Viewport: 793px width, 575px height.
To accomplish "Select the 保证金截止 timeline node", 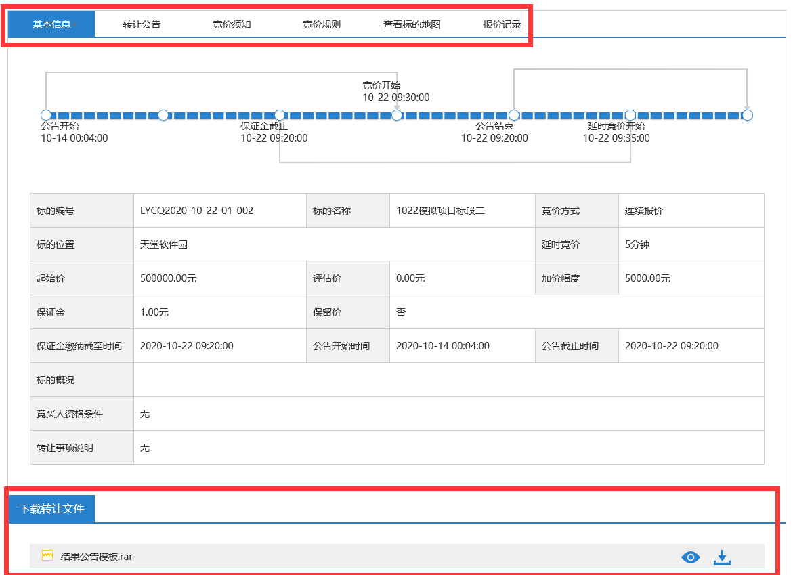I will click(280, 115).
